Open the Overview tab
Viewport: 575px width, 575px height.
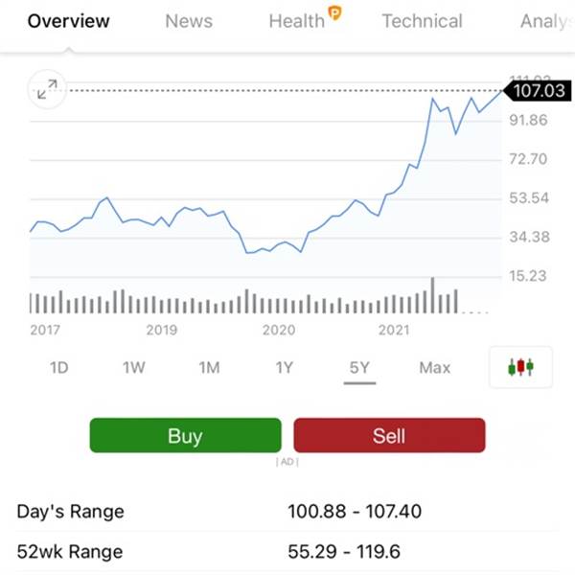point(68,21)
